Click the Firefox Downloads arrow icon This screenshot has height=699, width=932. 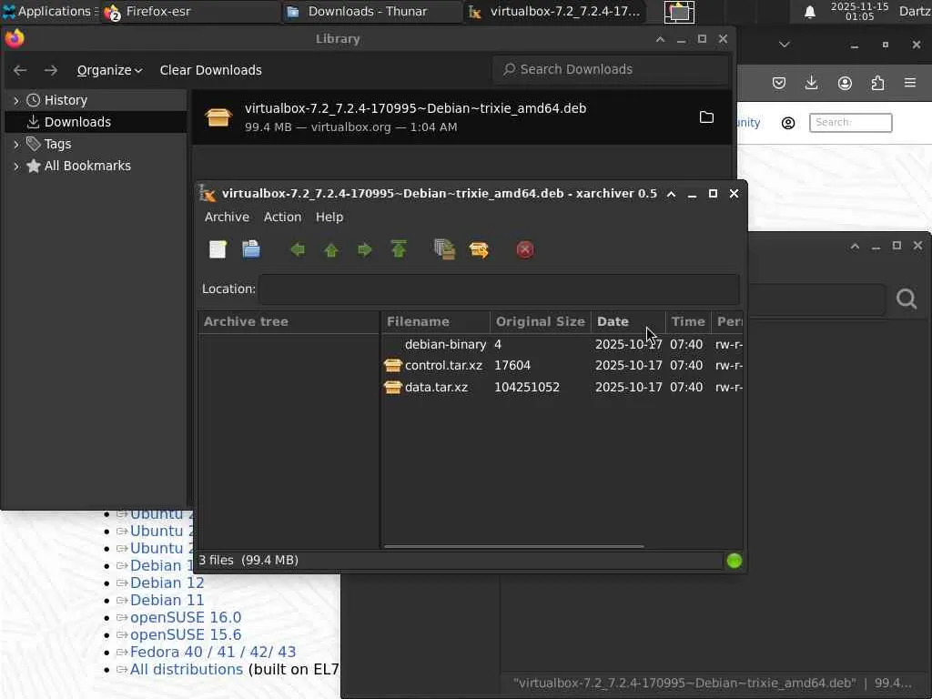pyautogui.click(x=811, y=83)
